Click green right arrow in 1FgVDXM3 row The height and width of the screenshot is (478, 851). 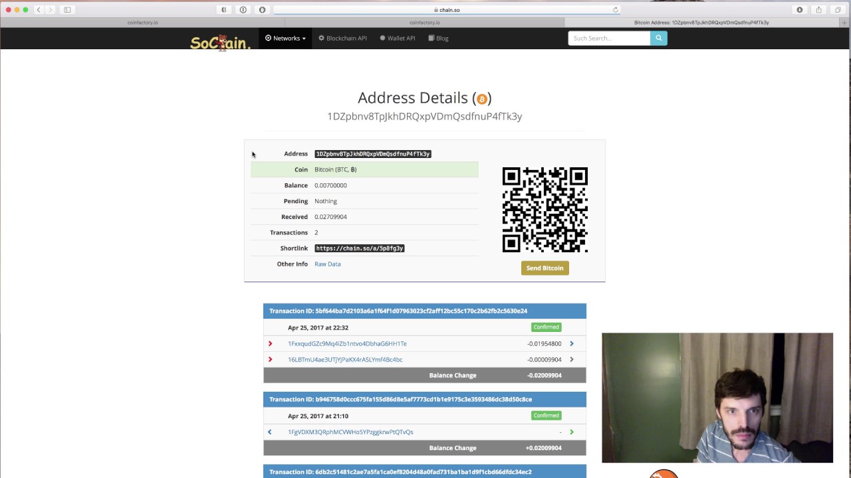[x=571, y=432]
